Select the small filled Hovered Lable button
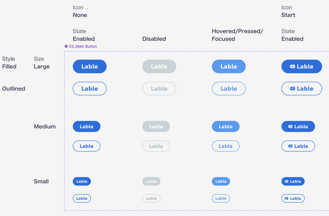 coord(221,181)
